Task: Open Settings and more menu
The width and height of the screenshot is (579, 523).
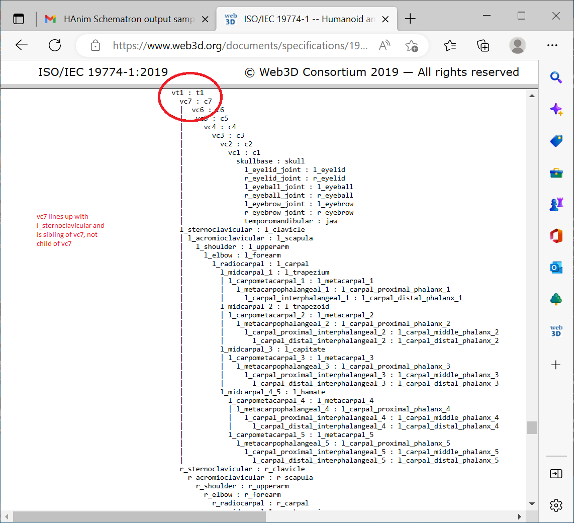Action: click(x=552, y=46)
